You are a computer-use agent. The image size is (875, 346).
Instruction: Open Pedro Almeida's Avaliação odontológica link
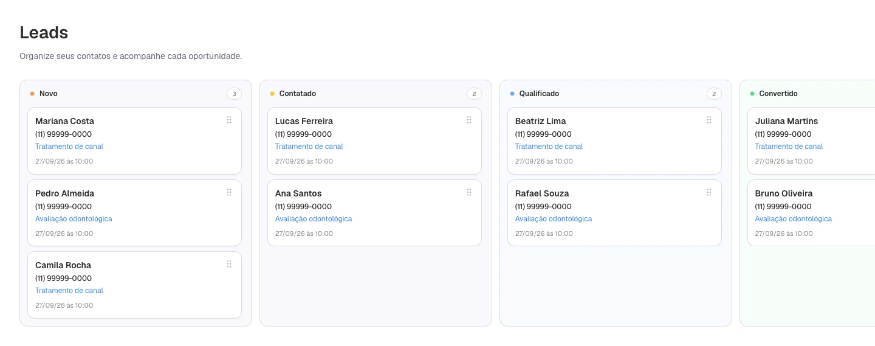(x=74, y=219)
